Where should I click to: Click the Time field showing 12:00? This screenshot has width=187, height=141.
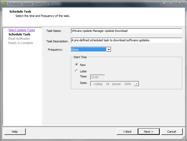[97, 77]
